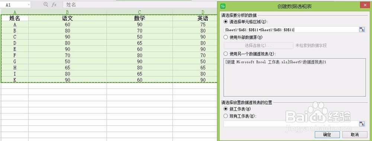Click the 姓名 header cell

(15, 18)
